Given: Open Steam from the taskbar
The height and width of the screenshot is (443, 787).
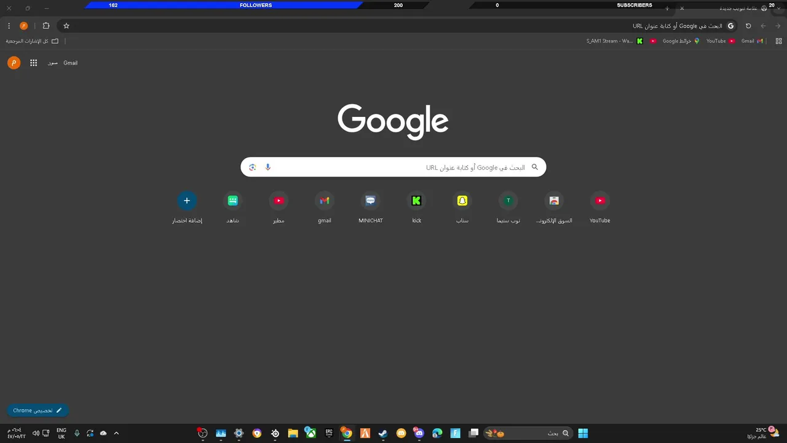Looking at the screenshot, I should click(x=383, y=433).
